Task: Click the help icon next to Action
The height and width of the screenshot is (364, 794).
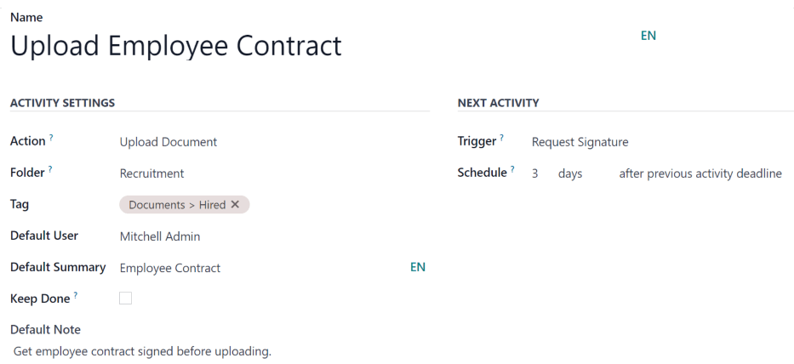Action: pos(49,139)
